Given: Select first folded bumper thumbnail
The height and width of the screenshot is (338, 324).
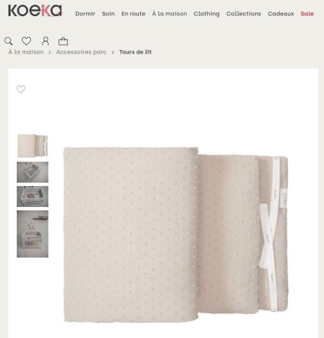Looking at the screenshot, I should 32,146.
